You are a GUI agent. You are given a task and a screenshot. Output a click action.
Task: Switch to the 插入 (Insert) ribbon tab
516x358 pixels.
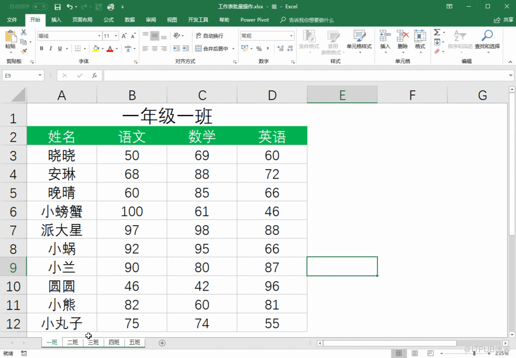pos(56,20)
